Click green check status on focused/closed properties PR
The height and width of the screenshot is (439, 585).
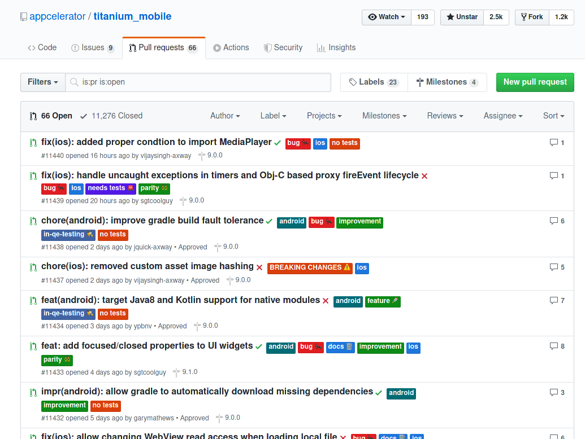point(258,346)
